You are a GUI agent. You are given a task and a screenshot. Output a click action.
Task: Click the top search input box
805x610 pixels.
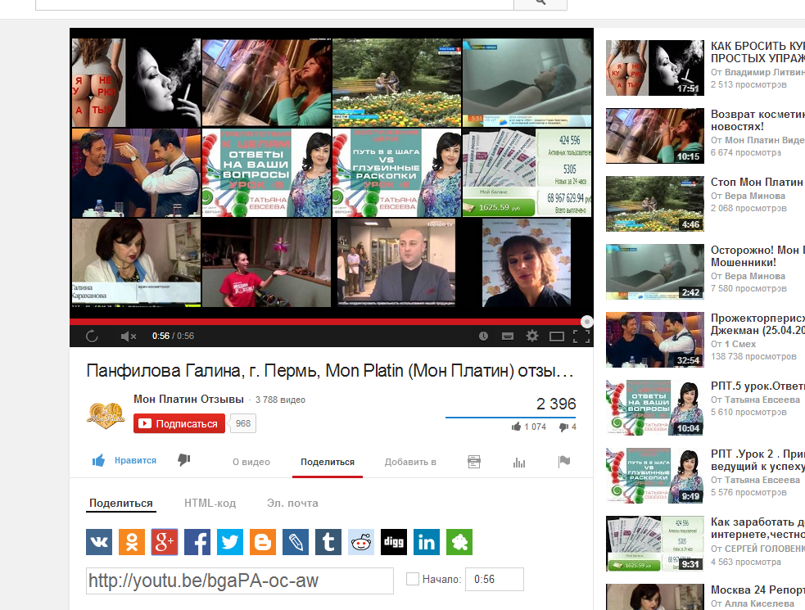tap(274, 4)
